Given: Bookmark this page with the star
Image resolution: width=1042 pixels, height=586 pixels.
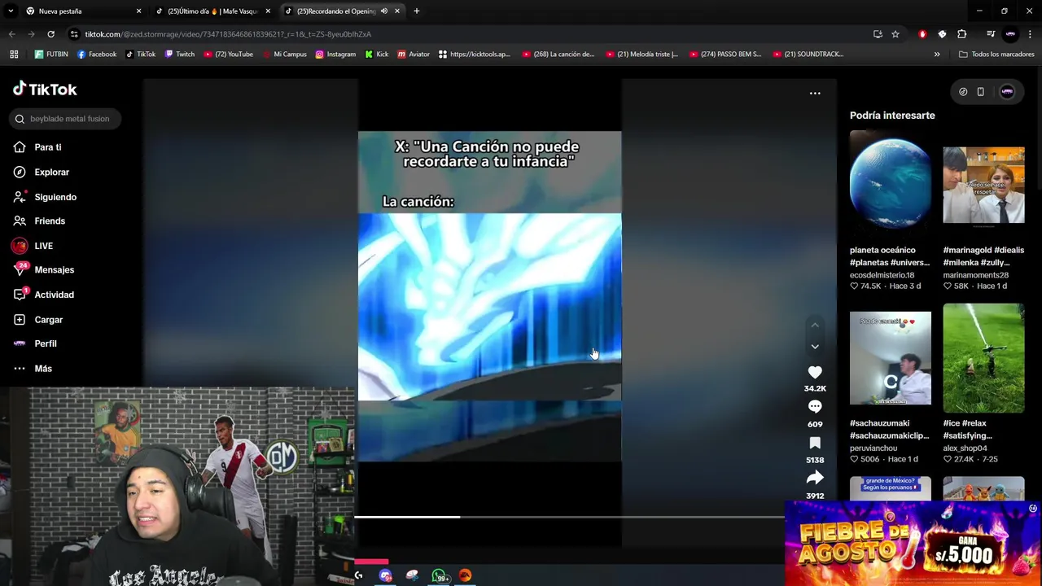Looking at the screenshot, I should 895,34.
